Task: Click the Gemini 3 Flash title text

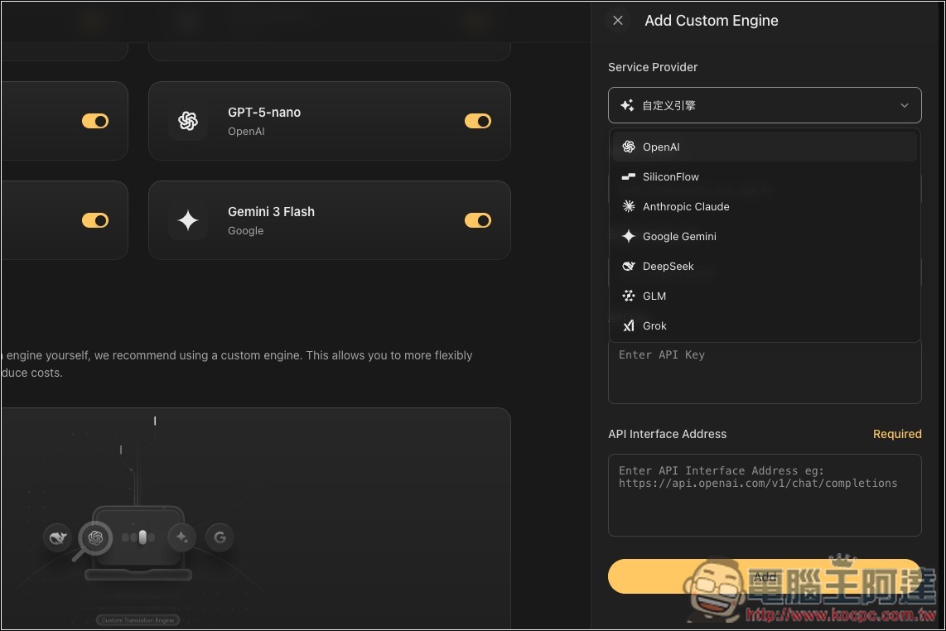Action: coord(272,212)
